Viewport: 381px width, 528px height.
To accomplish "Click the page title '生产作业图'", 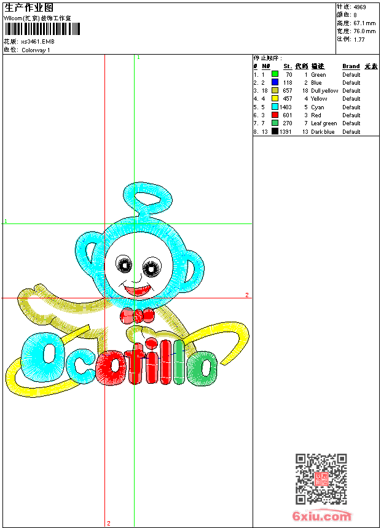I will [29, 8].
